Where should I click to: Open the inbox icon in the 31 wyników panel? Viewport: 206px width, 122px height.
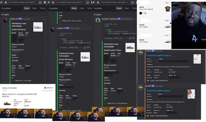point(40,2)
